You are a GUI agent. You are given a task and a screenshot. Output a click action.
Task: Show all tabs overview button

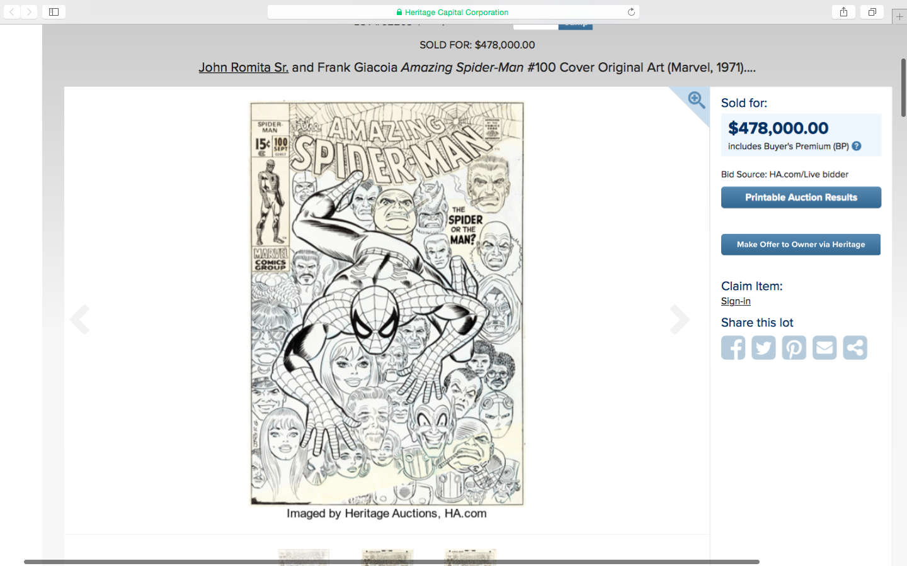tap(872, 12)
